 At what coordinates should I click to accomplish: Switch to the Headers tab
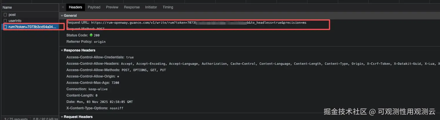click(x=75, y=7)
